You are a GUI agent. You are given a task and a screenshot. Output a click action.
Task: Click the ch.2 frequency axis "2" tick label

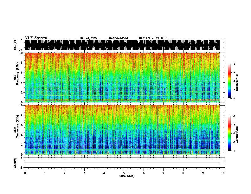pyautogui.click(x=22, y=145)
